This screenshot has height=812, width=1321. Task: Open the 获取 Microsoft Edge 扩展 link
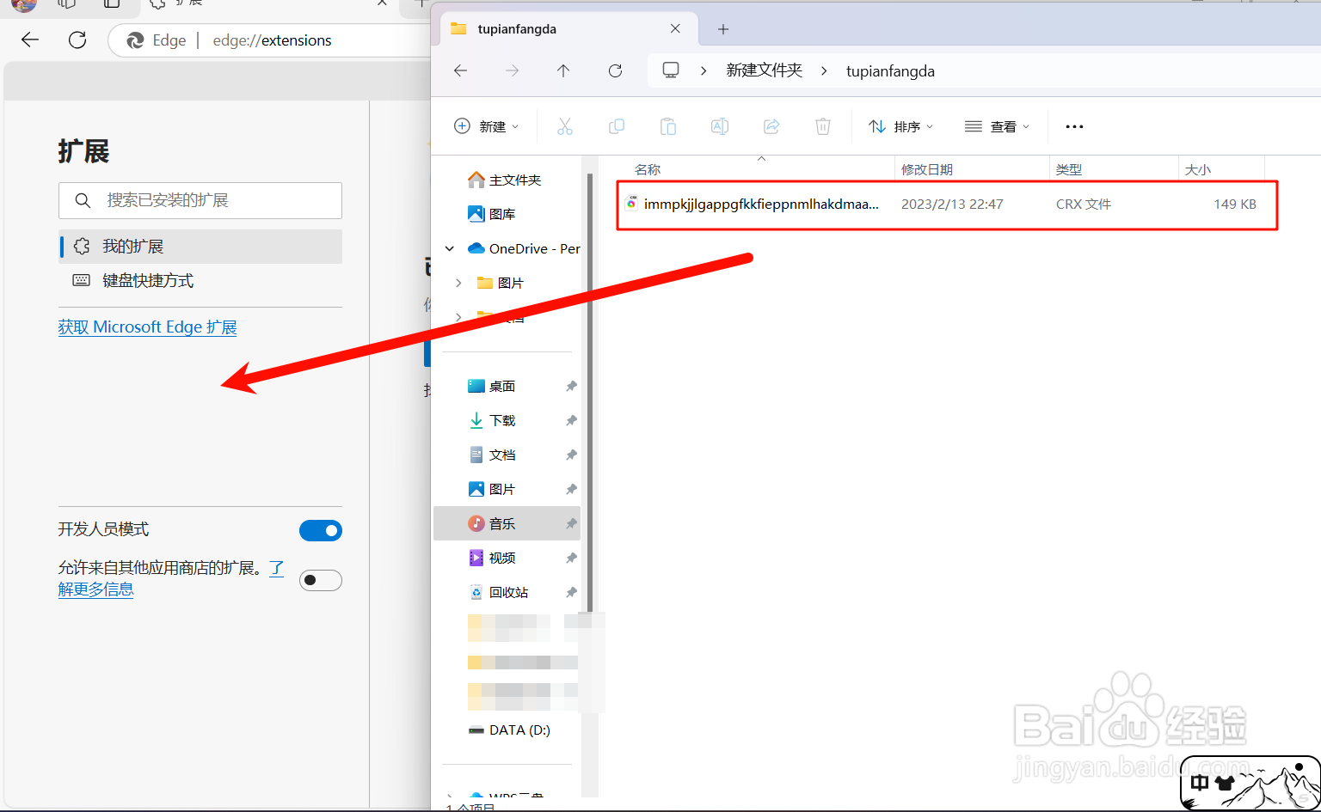[x=147, y=327]
